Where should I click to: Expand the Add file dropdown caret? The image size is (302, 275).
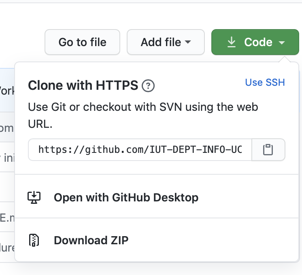coord(188,42)
